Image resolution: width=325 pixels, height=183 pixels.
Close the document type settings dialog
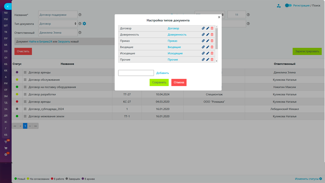(x=219, y=17)
